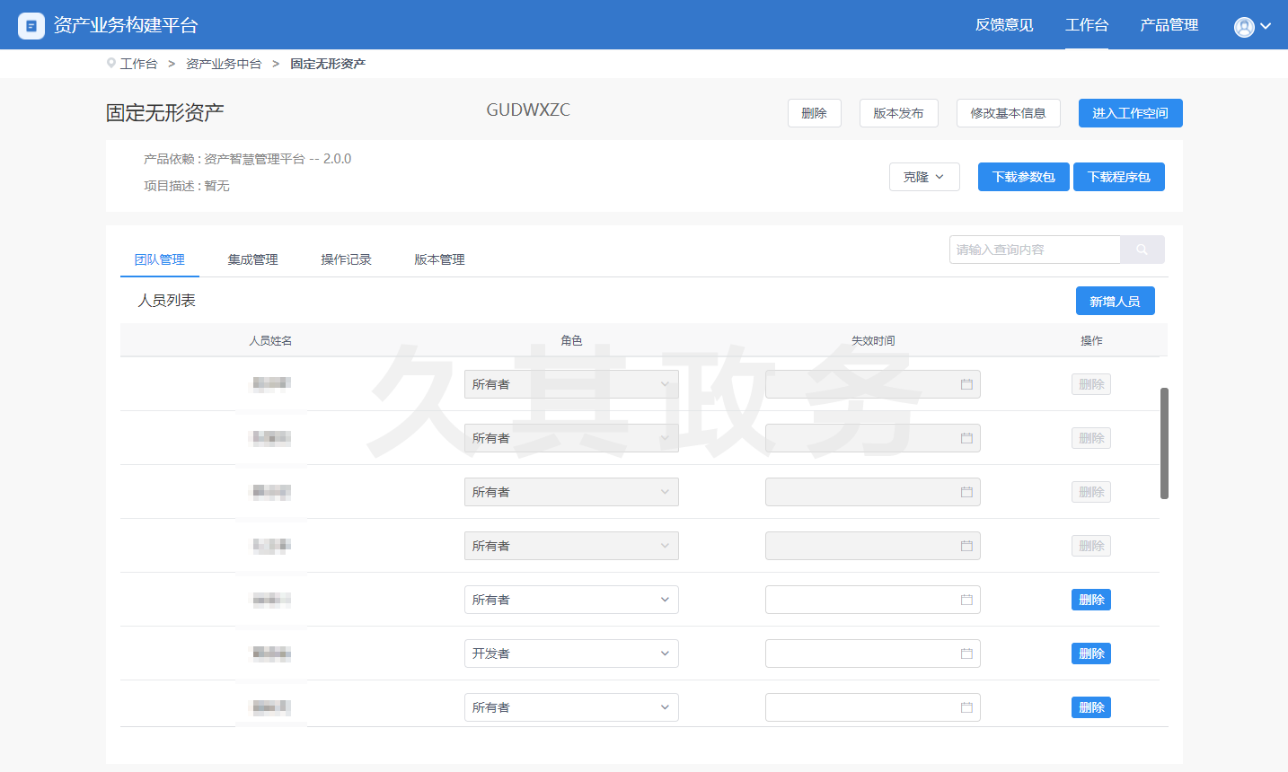Image resolution: width=1288 pixels, height=772 pixels.
Task: Click the platform logo icon in header
Action: [31, 26]
